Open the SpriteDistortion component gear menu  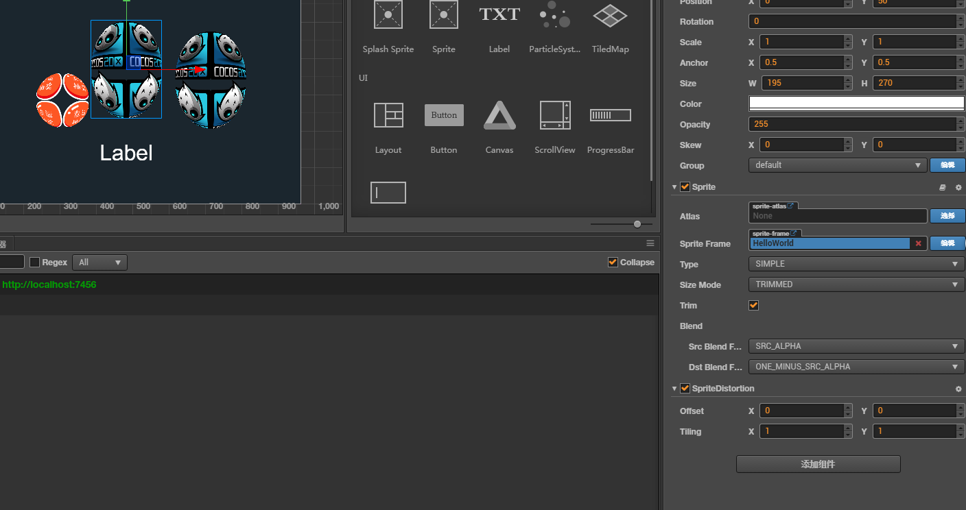(x=958, y=389)
